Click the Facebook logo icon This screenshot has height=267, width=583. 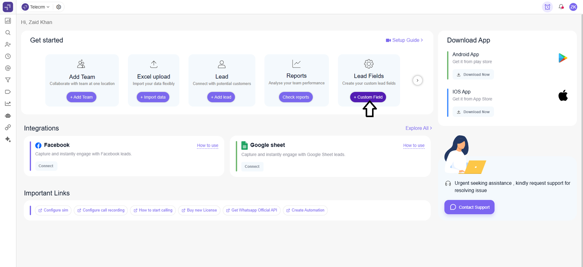pos(38,146)
